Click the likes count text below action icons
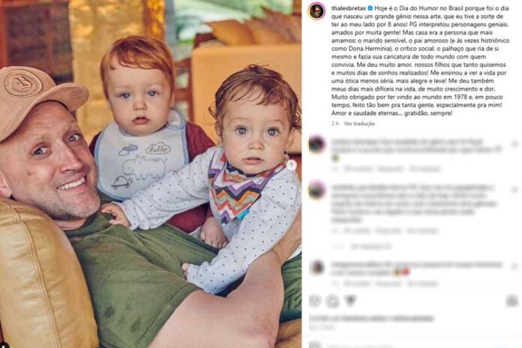The width and height of the screenshot is (522, 348). tap(372, 318)
